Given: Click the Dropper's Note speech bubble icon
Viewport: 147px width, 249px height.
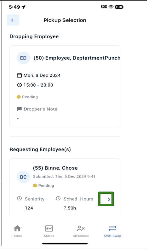Looking at the screenshot, I should [x=19, y=109].
